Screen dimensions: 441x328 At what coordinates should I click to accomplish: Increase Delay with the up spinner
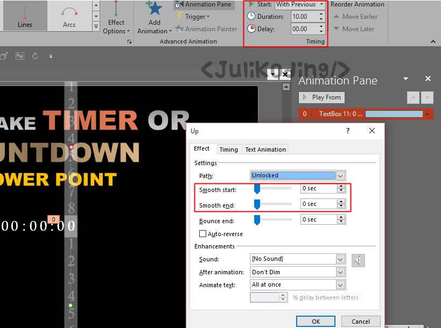(x=321, y=26)
